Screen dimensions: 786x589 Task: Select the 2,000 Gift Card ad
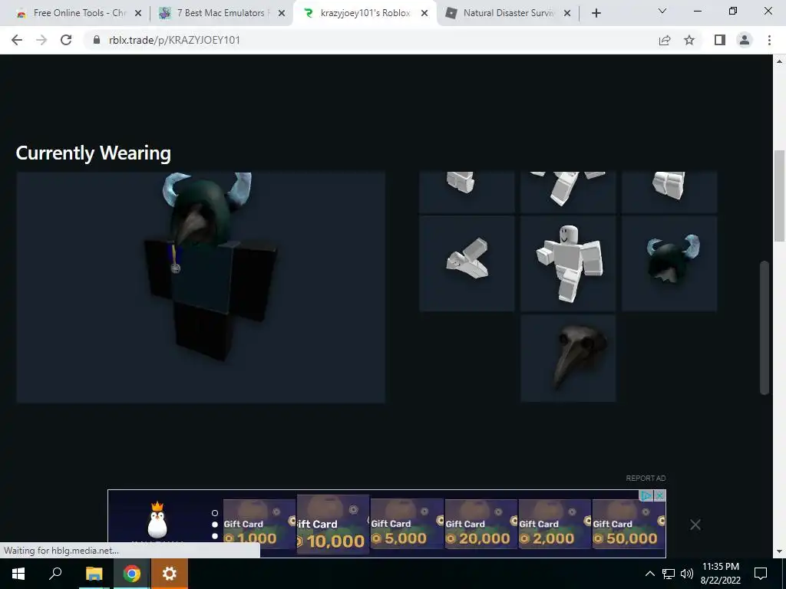pyautogui.click(x=554, y=524)
